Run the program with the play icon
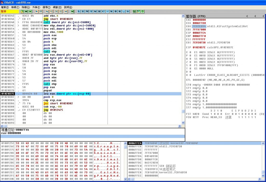Viewport: 266px width, 182px height. (37, 12)
